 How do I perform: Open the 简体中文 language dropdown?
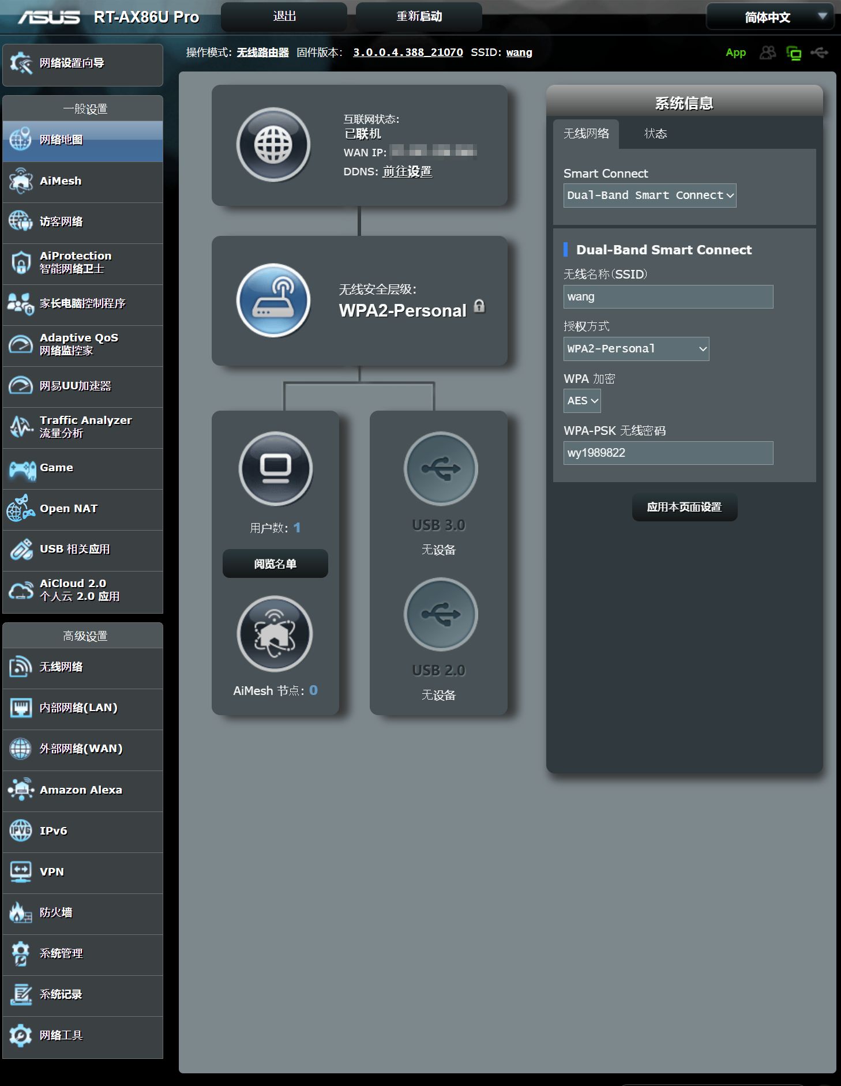[x=770, y=17]
